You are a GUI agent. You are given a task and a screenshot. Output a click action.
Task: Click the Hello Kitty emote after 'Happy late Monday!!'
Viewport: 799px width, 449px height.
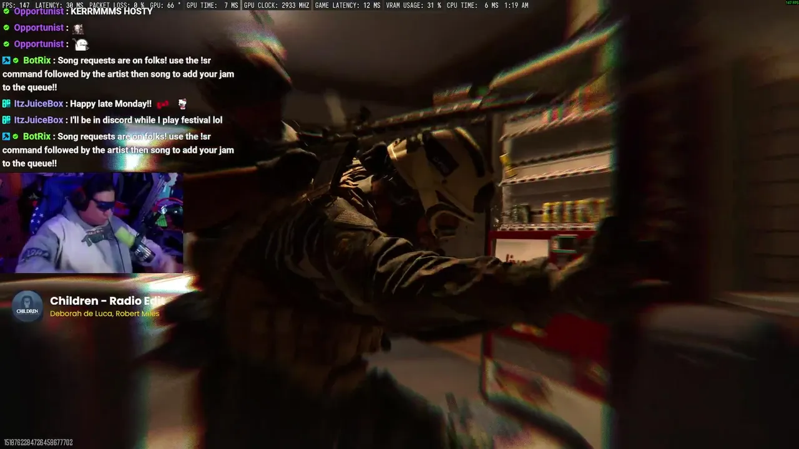[x=182, y=104]
